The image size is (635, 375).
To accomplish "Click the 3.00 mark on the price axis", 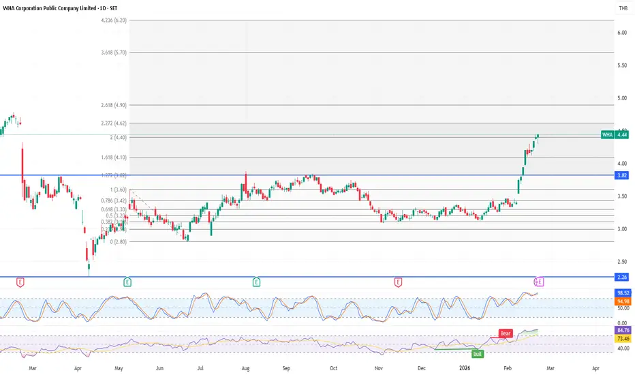I will [622, 229].
